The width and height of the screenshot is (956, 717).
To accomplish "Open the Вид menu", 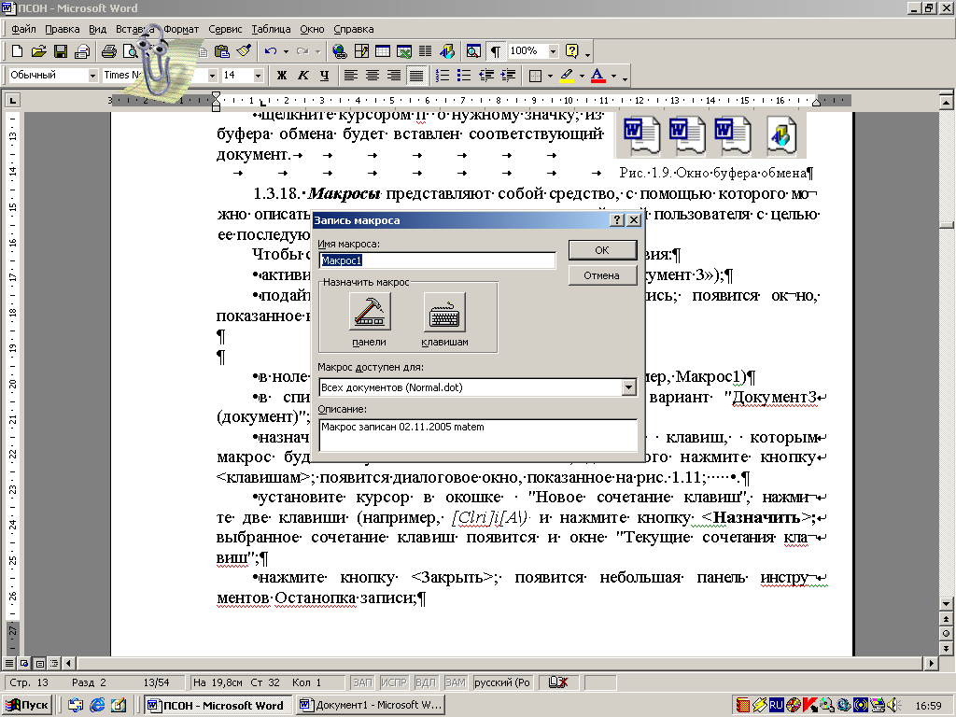I will pos(97,29).
